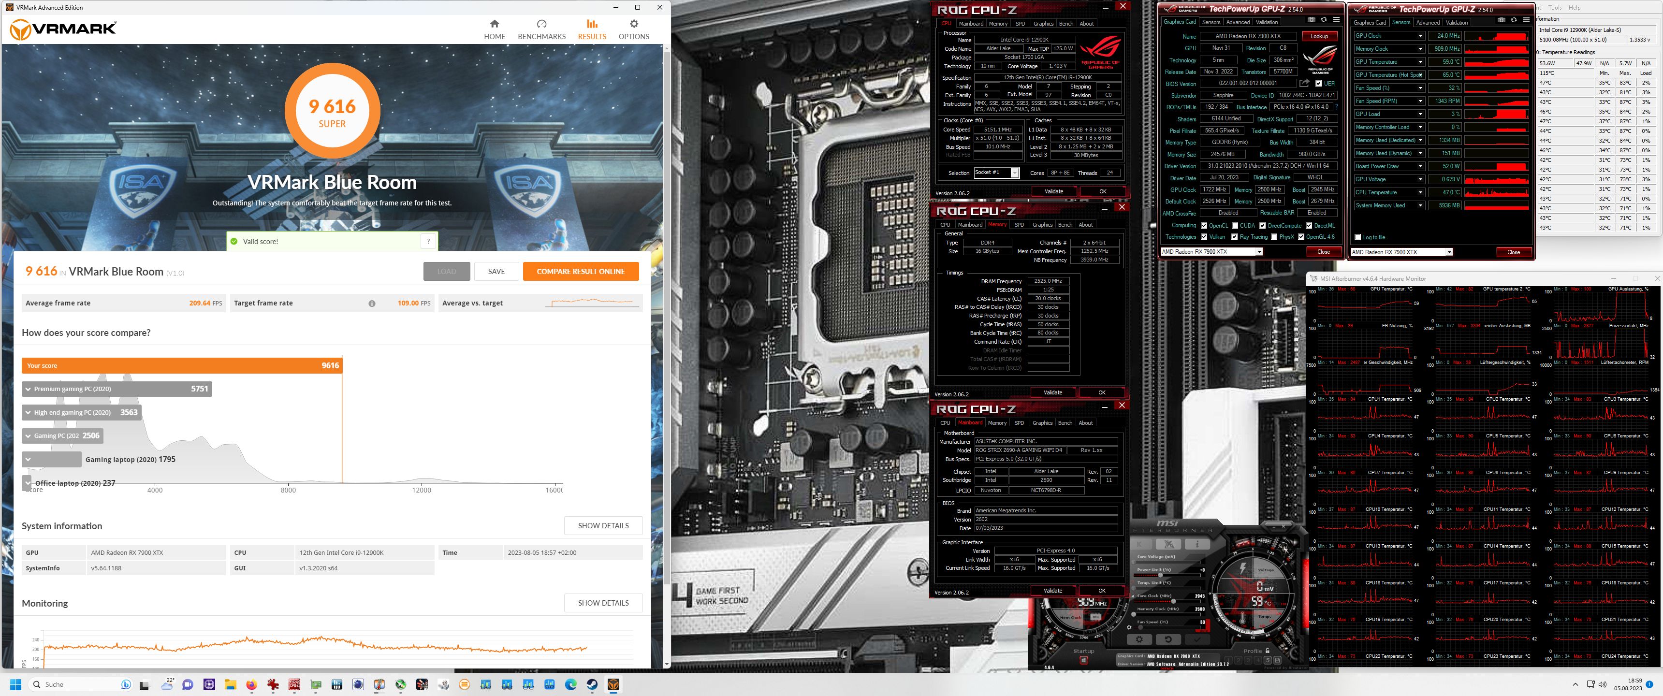Open the Memory Clock sensor dropdown
Image resolution: width=1663 pixels, height=696 pixels.
[x=1420, y=48]
